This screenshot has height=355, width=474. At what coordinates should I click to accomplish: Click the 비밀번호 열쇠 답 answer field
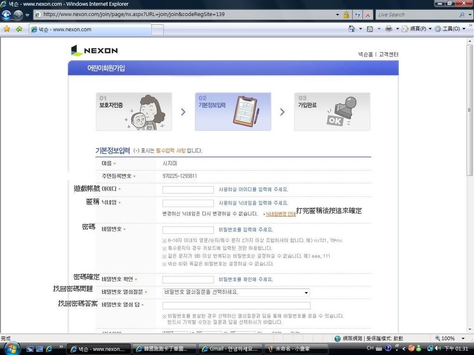[x=236, y=306]
